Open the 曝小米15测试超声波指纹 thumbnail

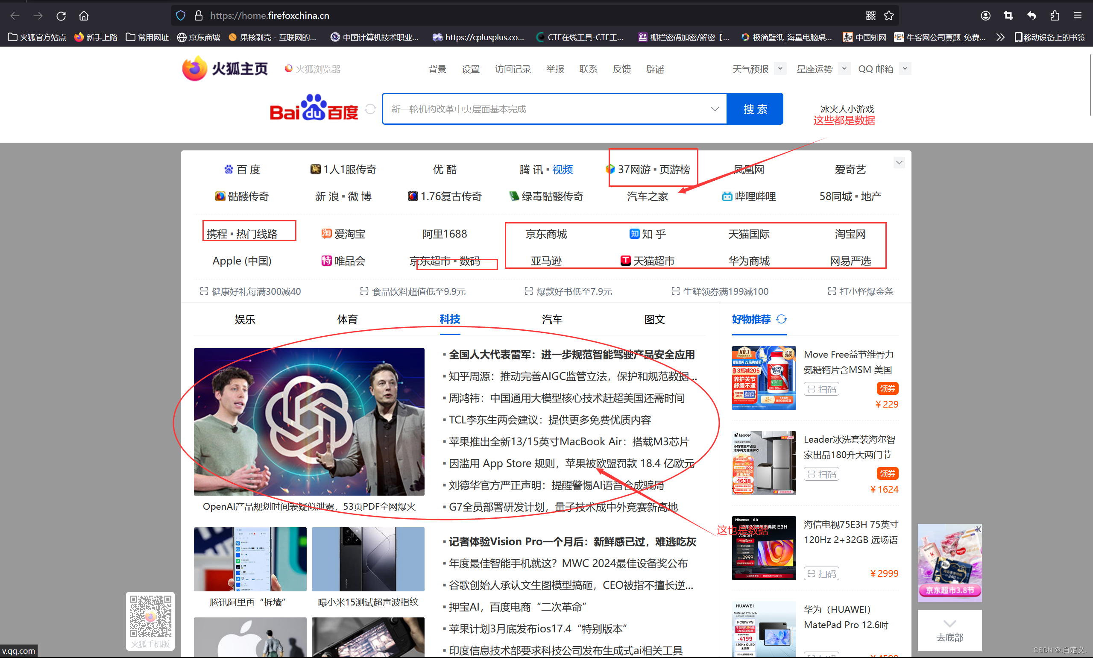tap(368, 559)
